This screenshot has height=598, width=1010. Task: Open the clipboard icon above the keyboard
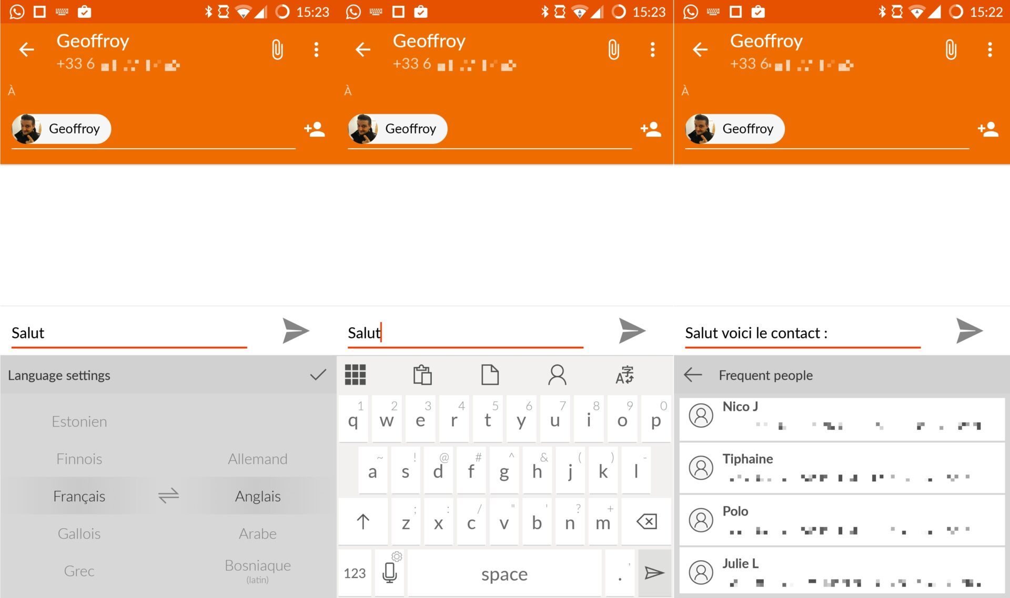[x=422, y=375]
